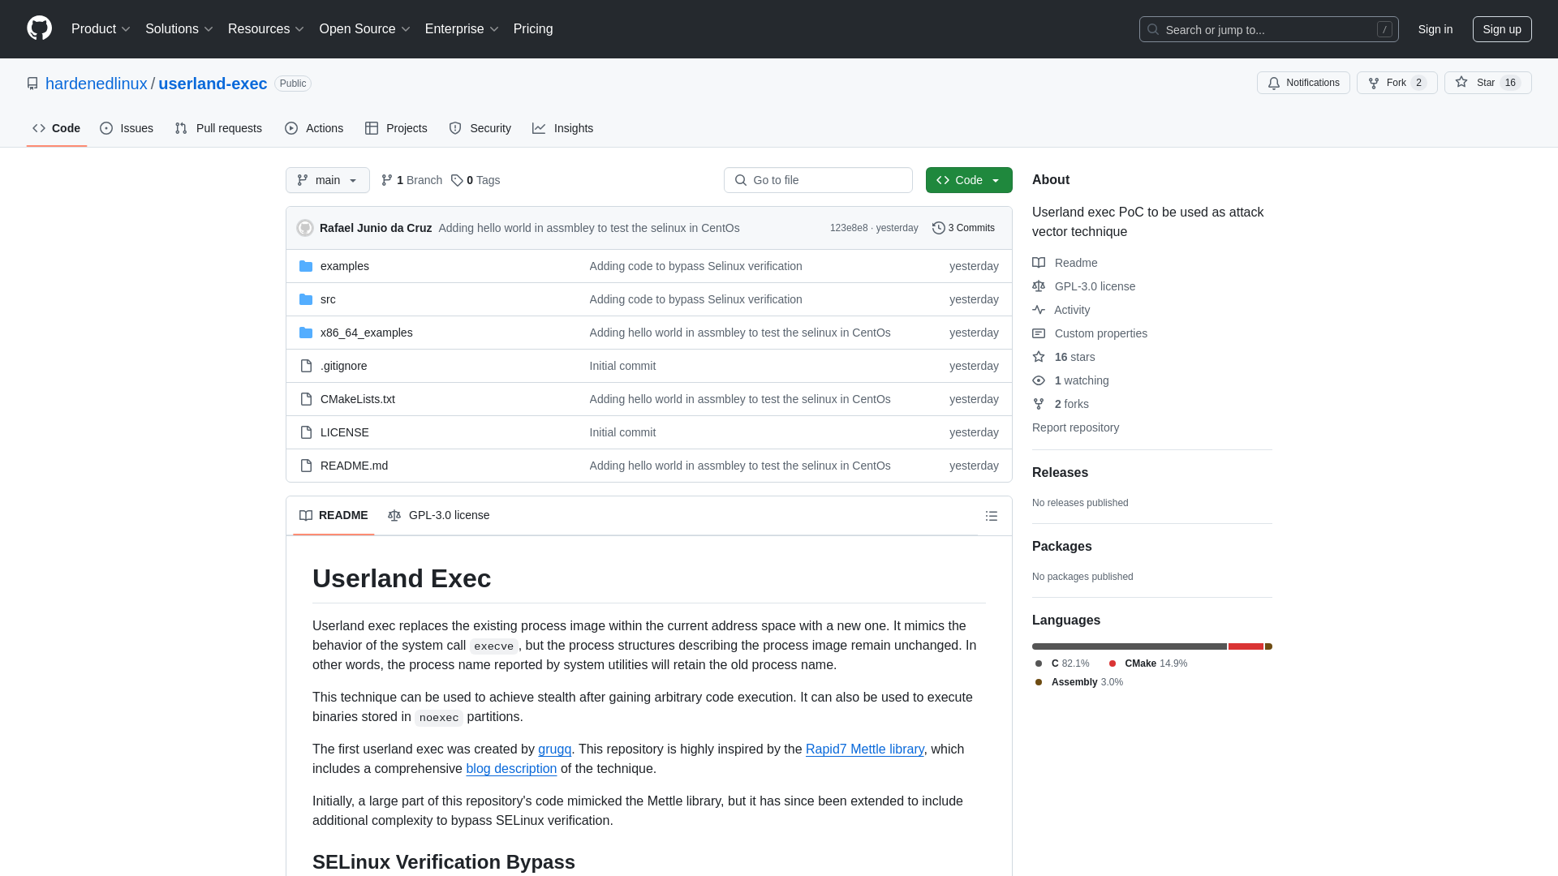
Task: Click the README.md file icon
Action: [306, 466]
